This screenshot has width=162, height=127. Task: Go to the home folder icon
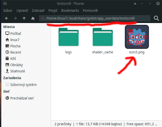tap(33, 18)
